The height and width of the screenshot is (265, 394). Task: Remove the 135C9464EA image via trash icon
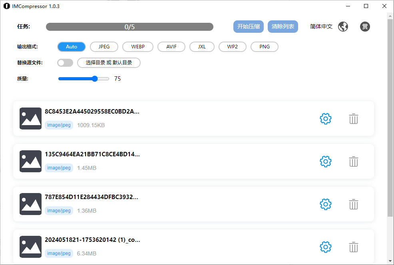click(x=353, y=161)
